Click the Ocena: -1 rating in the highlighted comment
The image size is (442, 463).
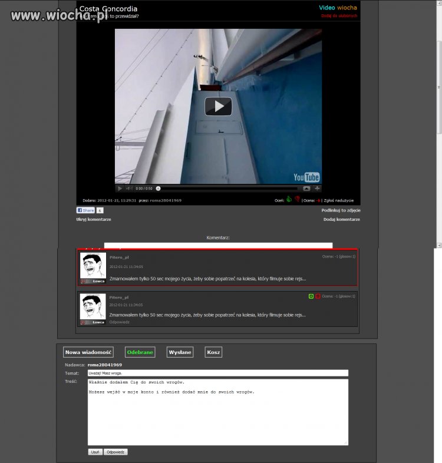click(x=339, y=257)
